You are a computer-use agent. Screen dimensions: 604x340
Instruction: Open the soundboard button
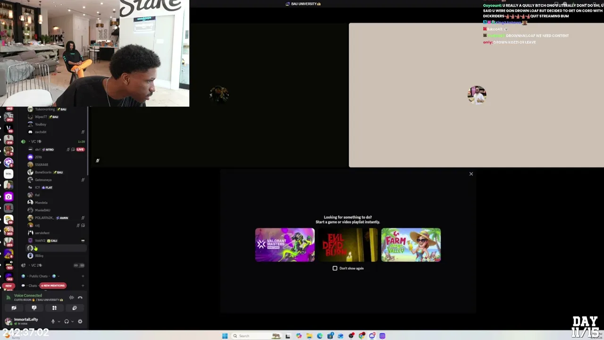tap(75, 308)
